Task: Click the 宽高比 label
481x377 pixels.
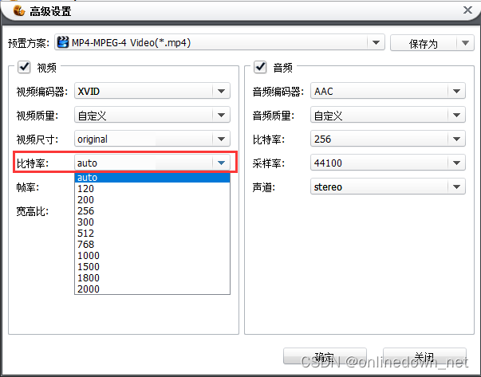Action: tap(32, 211)
